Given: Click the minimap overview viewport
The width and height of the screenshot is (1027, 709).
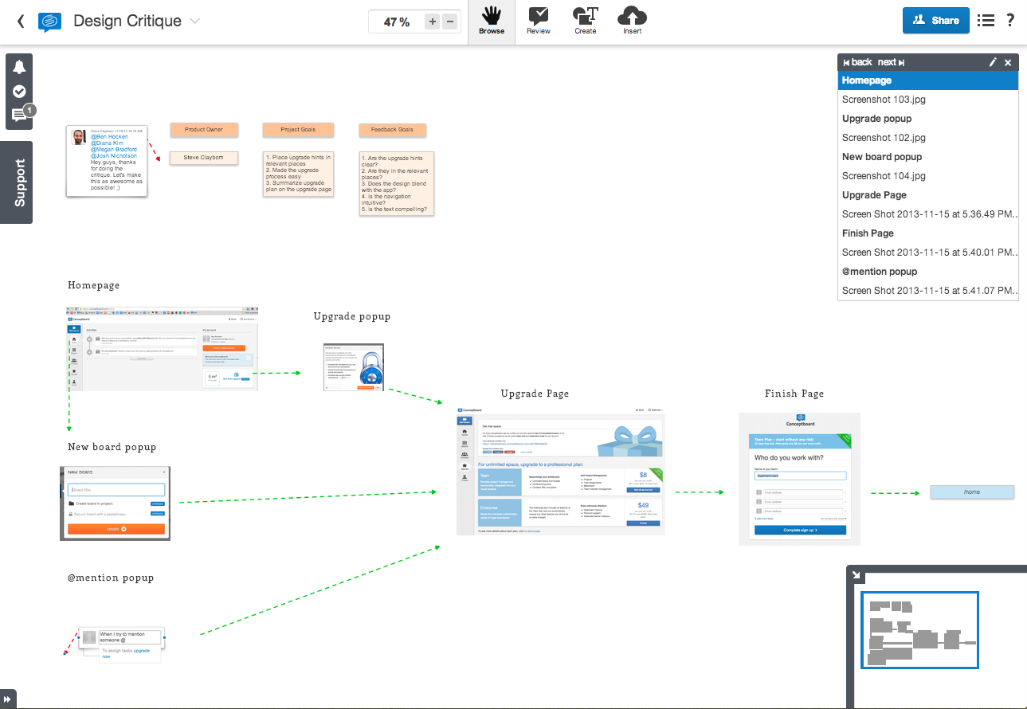Looking at the screenshot, I should (920, 630).
